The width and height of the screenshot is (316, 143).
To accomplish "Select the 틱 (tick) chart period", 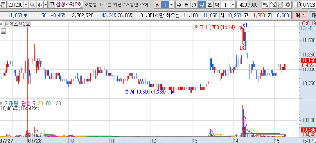I will [216, 5].
